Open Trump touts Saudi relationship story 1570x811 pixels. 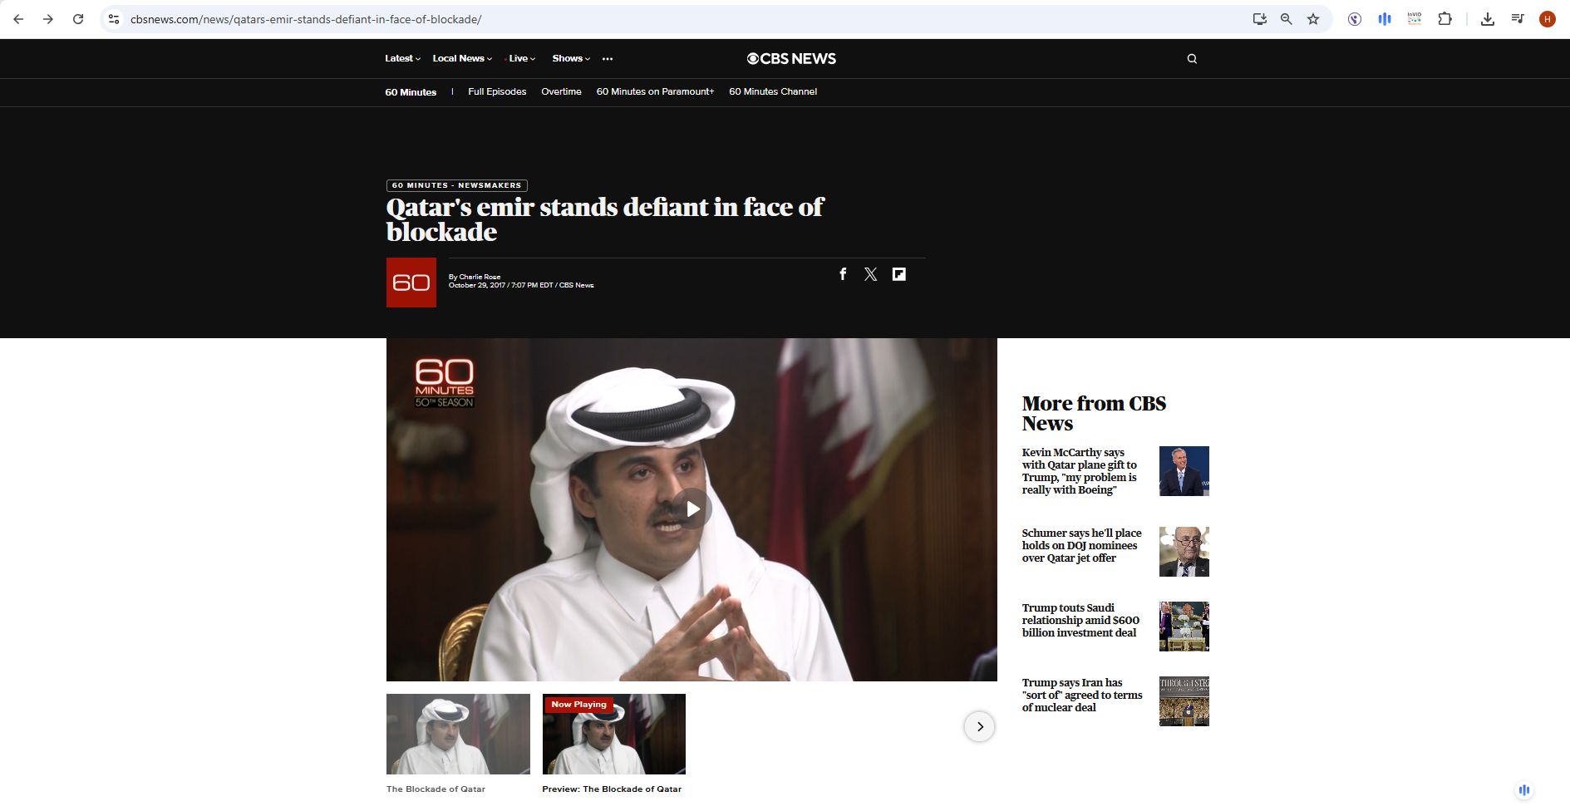point(1080,620)
